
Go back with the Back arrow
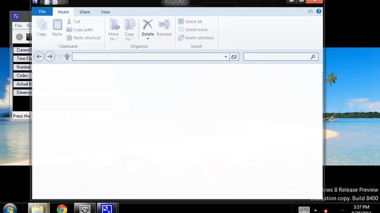coord(39,57)
